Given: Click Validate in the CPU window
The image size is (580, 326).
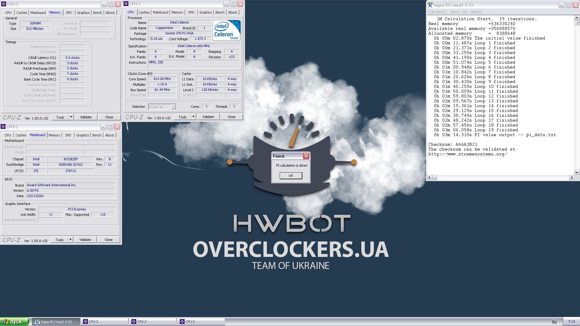Looking at the screenshot, I should 208,117.
